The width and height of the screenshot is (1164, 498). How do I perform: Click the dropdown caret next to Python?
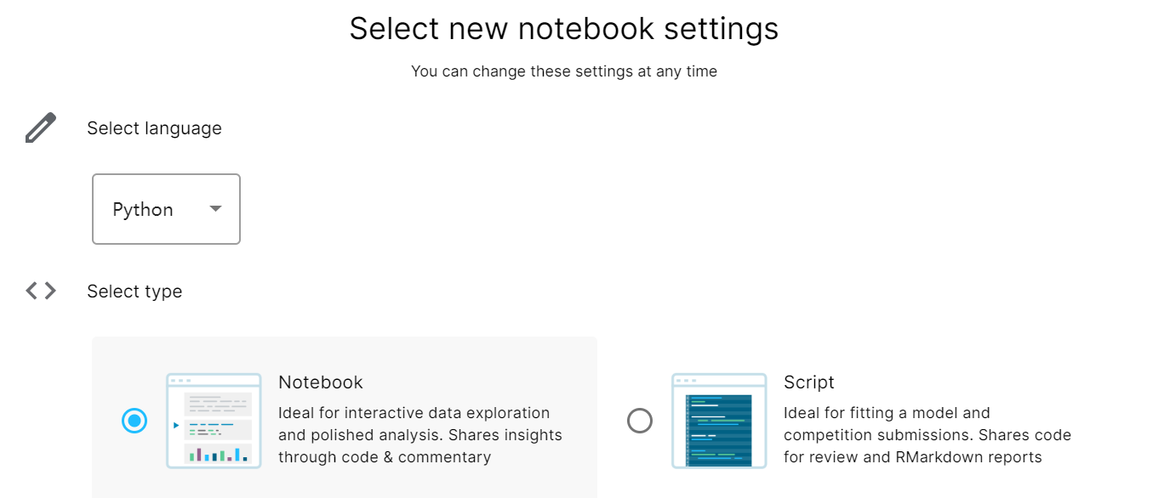pyautogui.click(x=216, y=208)
